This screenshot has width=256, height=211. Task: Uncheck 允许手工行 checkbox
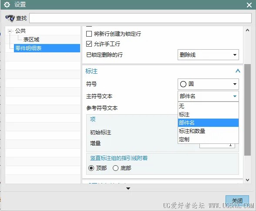point(89,44)
